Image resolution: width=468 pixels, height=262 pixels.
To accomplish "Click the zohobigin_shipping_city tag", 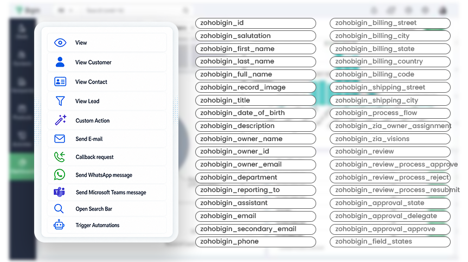I will (390, 100).
